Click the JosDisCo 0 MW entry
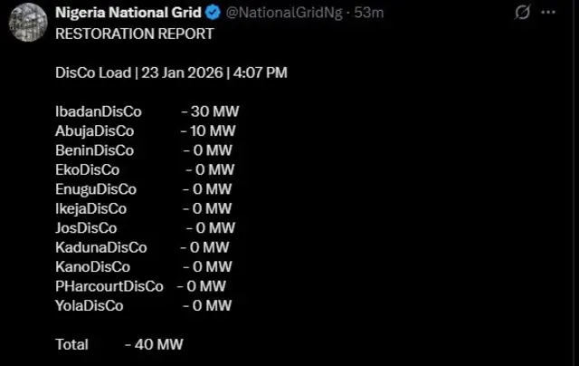 (144, 228)
